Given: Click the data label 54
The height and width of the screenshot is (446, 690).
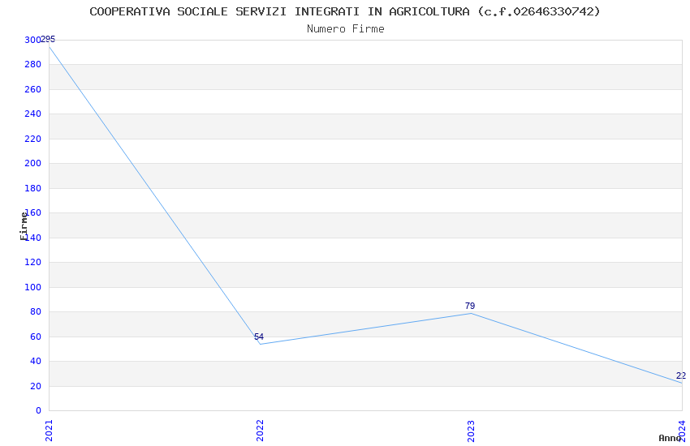Looking at the screenshot, I should 259,337.
